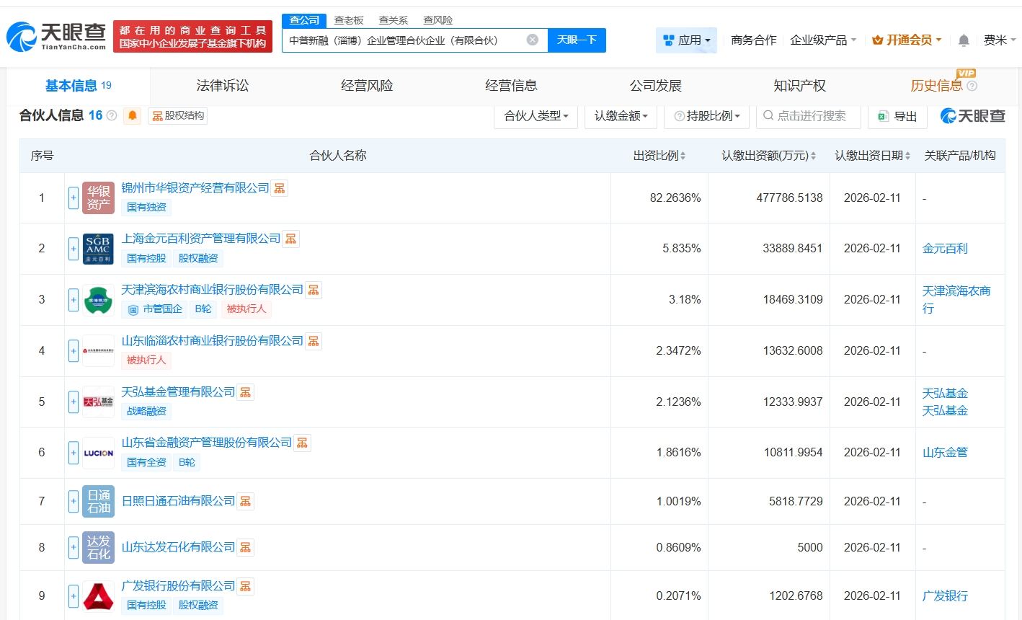This screenshot has width=1022, height=620.
Task: Open the 应用 dropdown menu
Action: [x=686, y=40]
